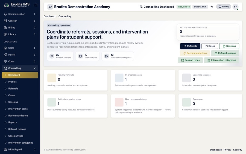Open Reports in the sidebar
Image resolution: width=246 pixels, height=154 pixels.
[20, 122]
